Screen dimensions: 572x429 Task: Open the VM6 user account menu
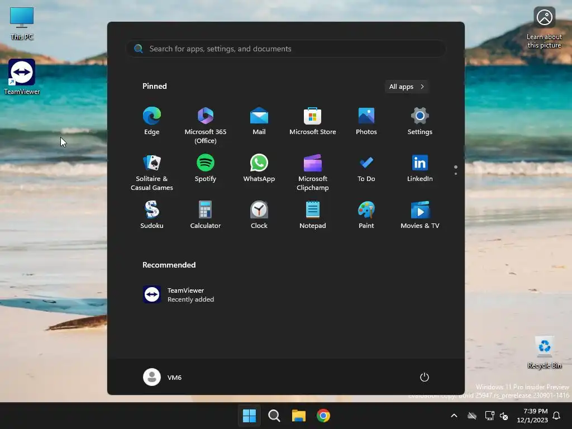(x=163, y=377)
